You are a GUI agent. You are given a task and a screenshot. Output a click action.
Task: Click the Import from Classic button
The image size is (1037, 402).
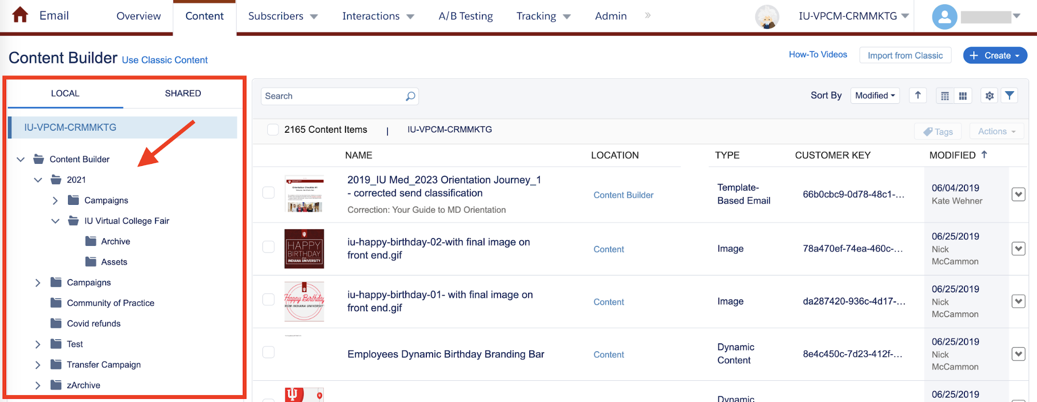pos(905,56)
